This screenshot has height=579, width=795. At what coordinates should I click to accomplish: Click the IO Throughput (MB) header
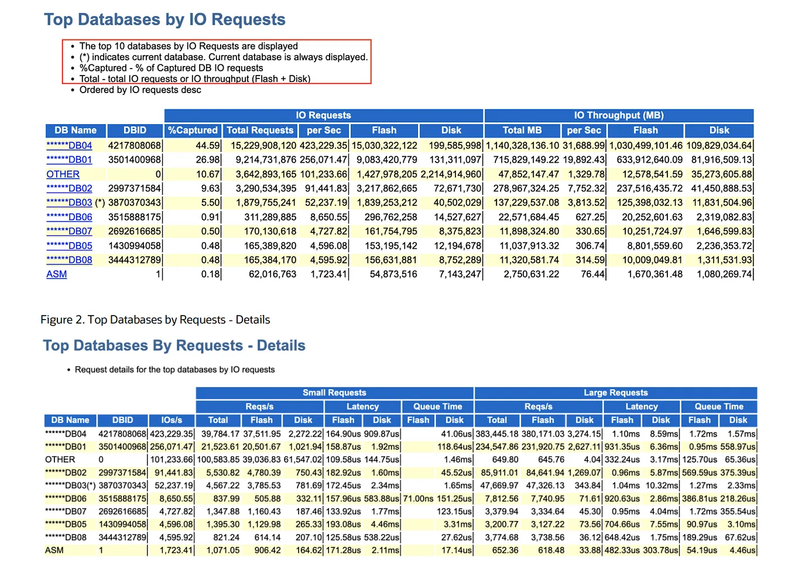[x=618, y=115]
